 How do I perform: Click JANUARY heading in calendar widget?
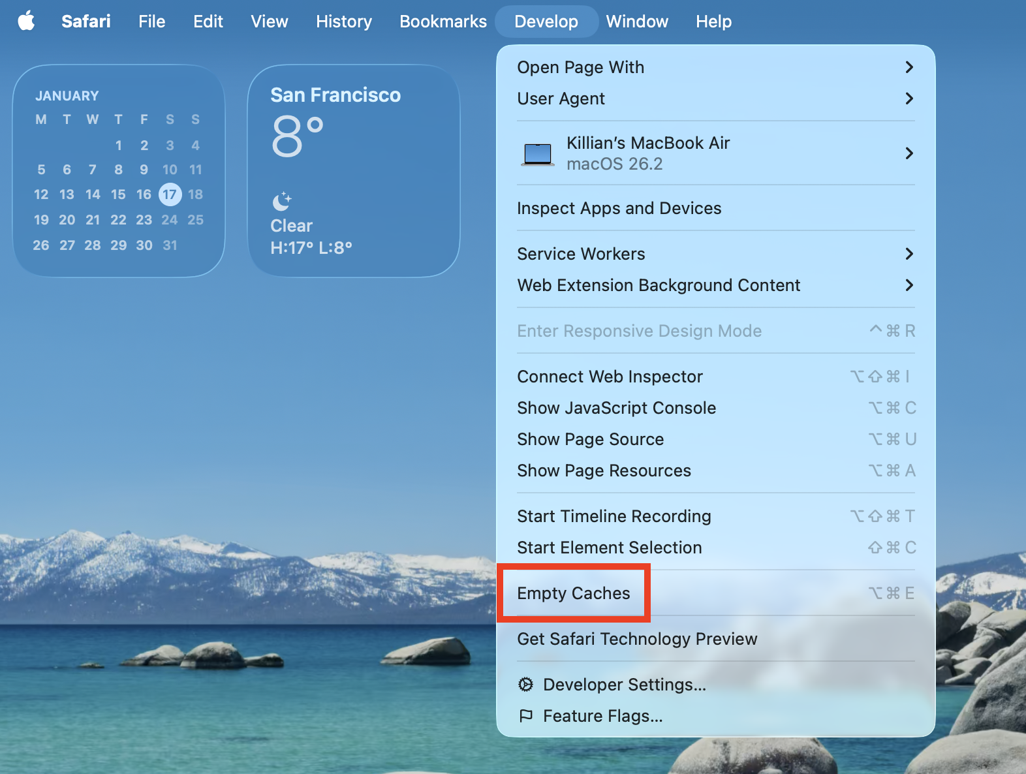coord(67,96)
